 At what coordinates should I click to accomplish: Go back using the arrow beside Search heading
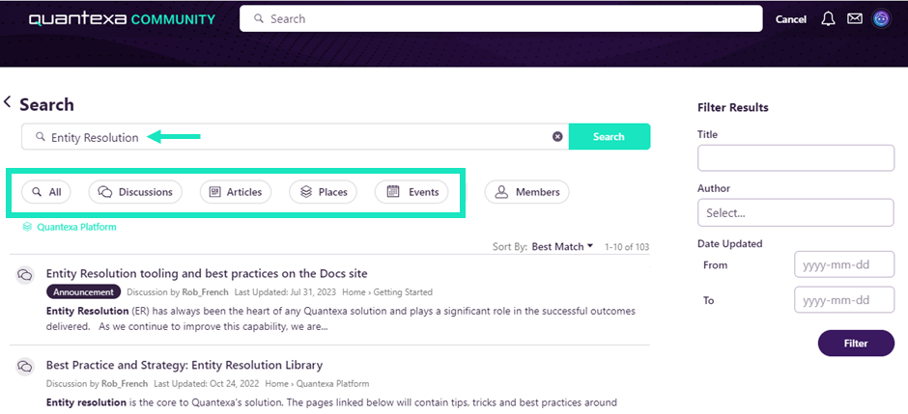pos(7,102)
